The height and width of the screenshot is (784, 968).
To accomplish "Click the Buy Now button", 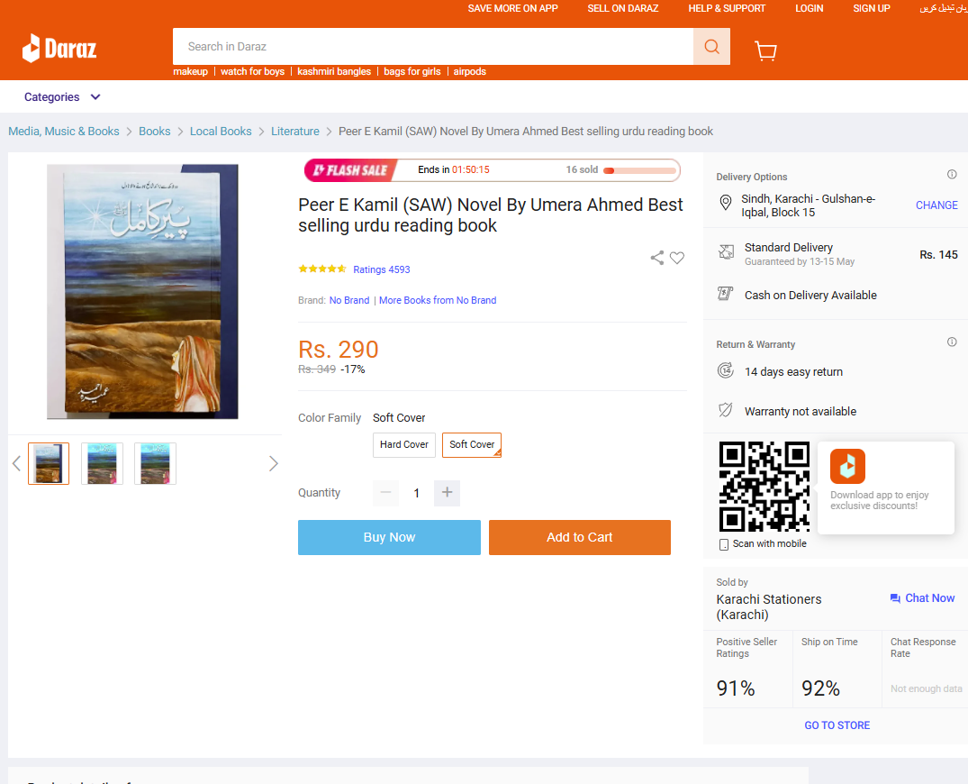I will point(390,537).
